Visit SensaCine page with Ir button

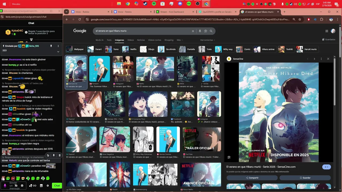pyautogui.click(x=327, y=167)
